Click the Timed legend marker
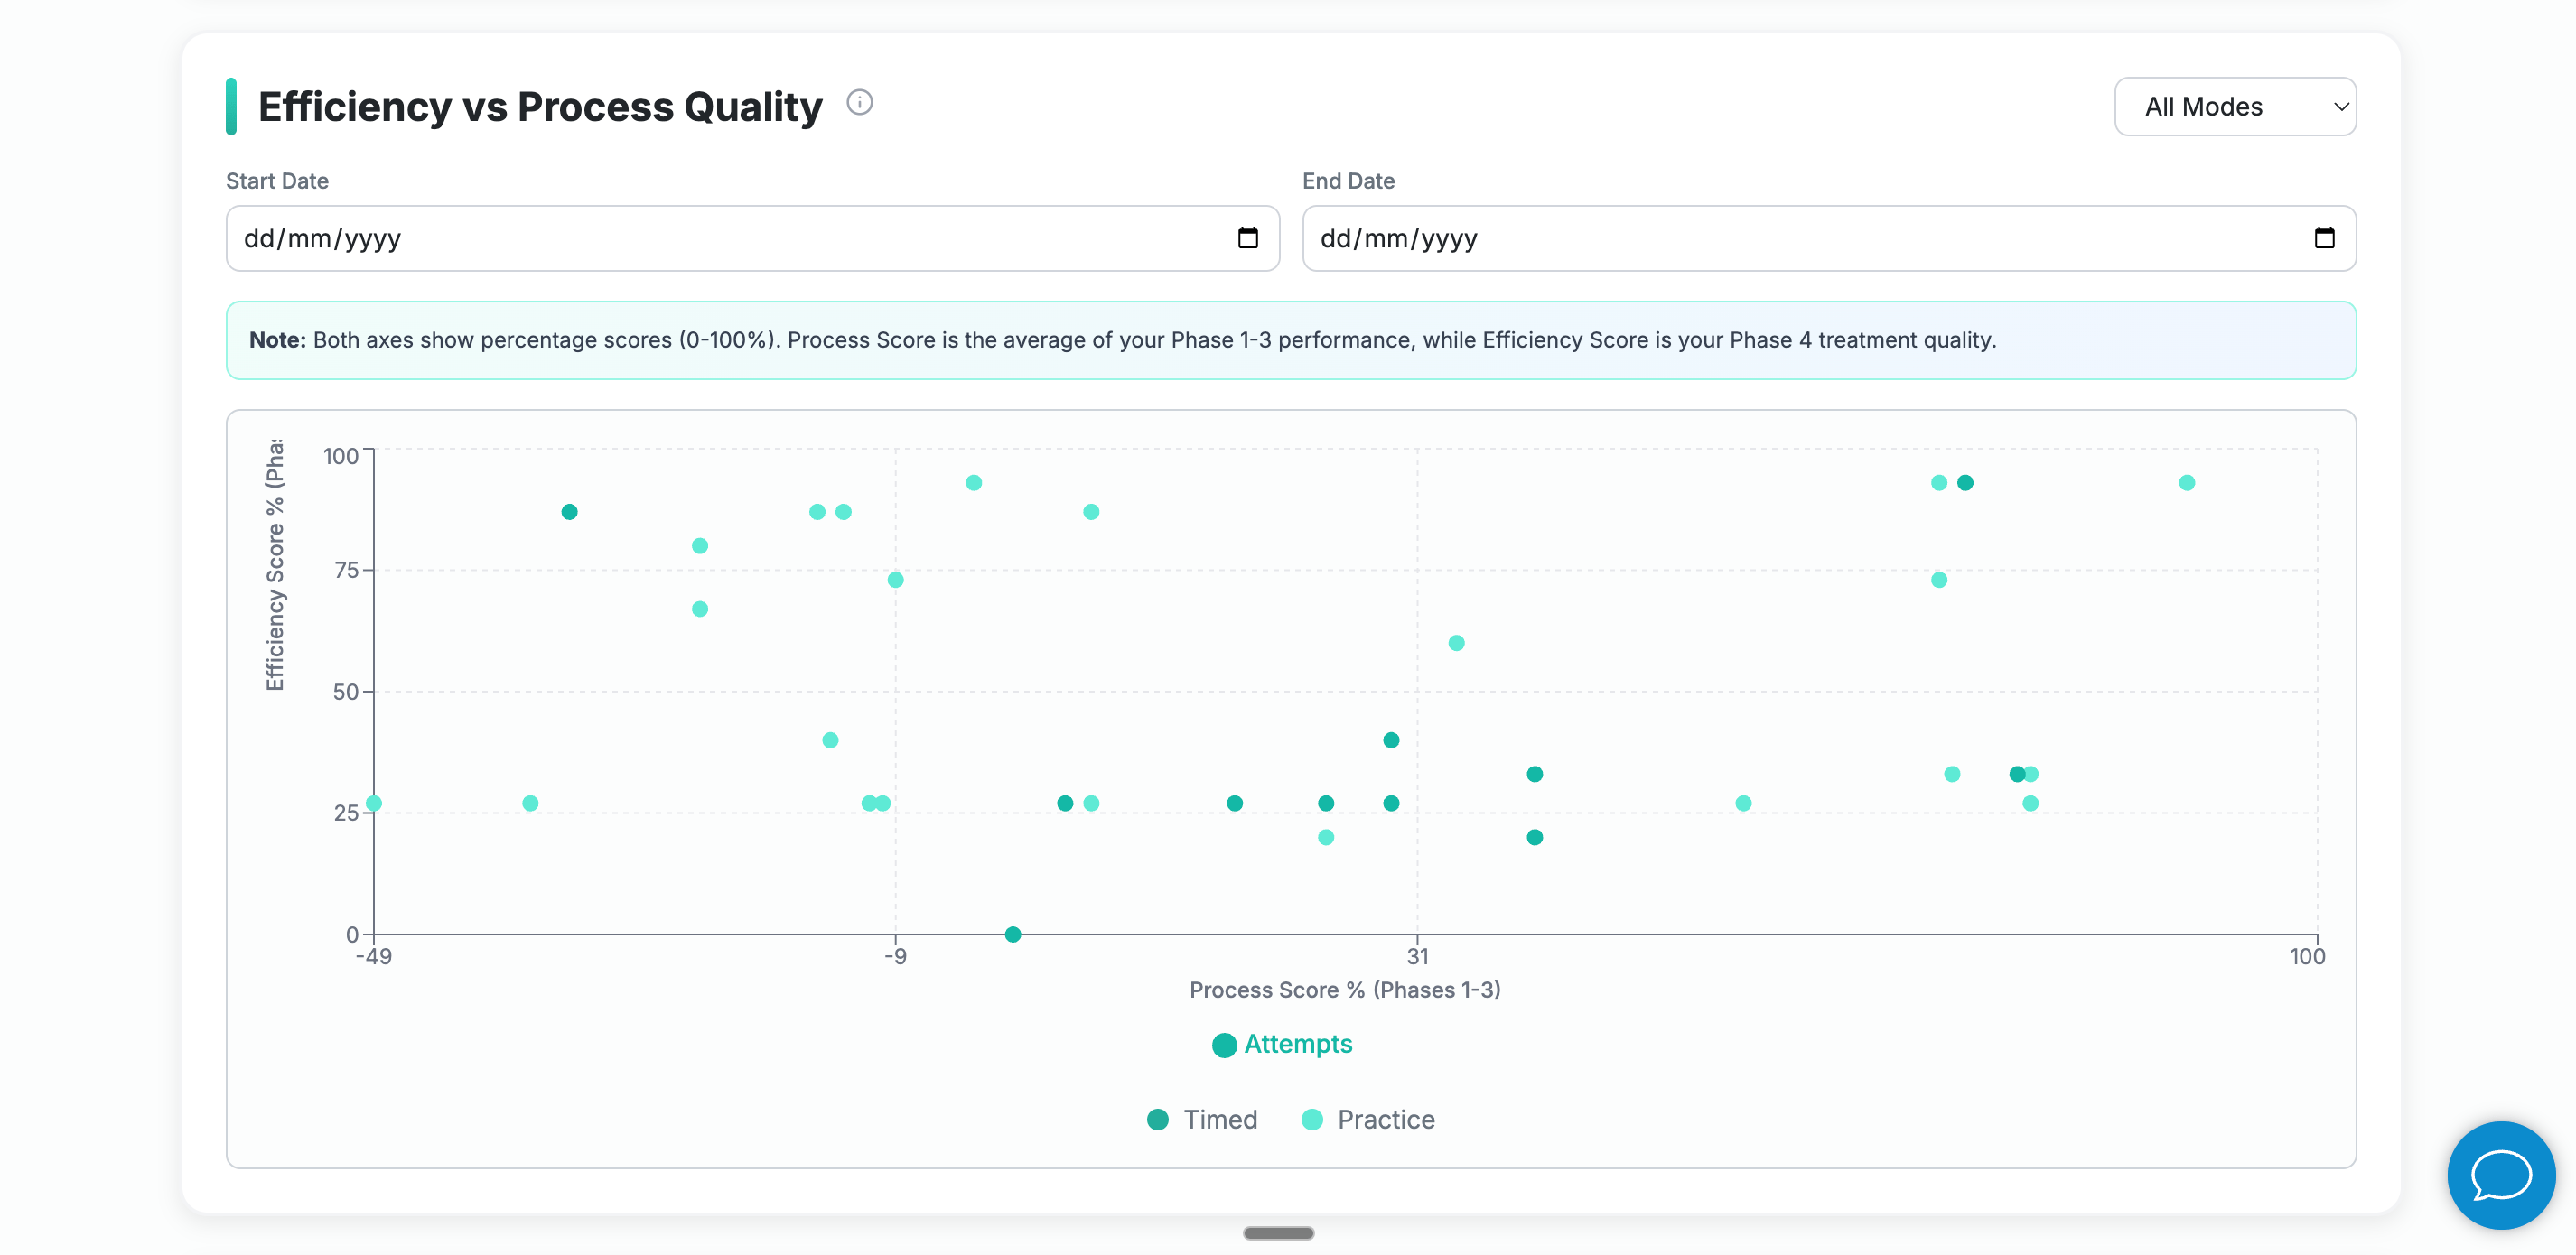 tap(1157, 1119)
